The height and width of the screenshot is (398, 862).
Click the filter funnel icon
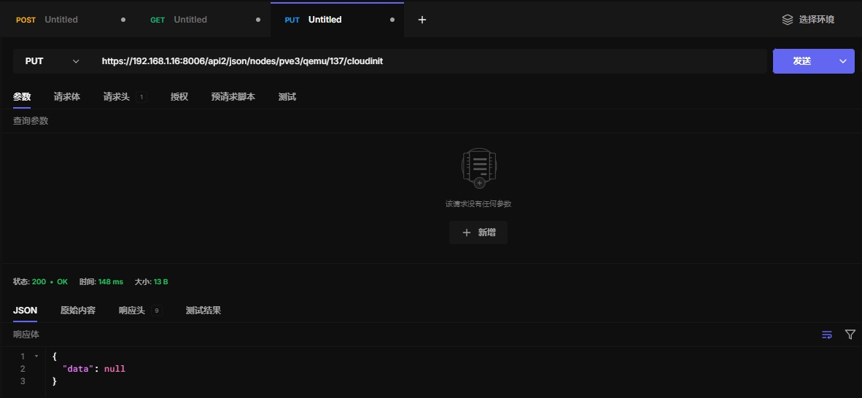pyautogui.click(x=850, y=335)
